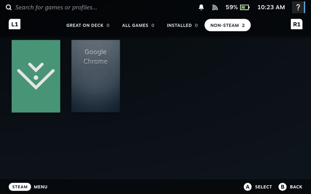The width and height of the screenshot is (311, 194).
Task: Open the notifications bell
Action: click(x=201, y=7)
